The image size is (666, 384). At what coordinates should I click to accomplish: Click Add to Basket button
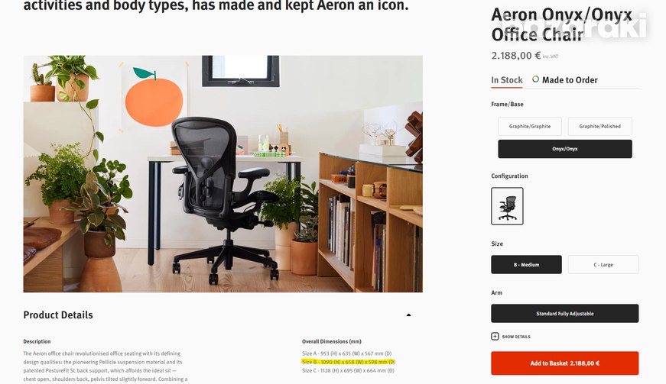coord(565,363)
